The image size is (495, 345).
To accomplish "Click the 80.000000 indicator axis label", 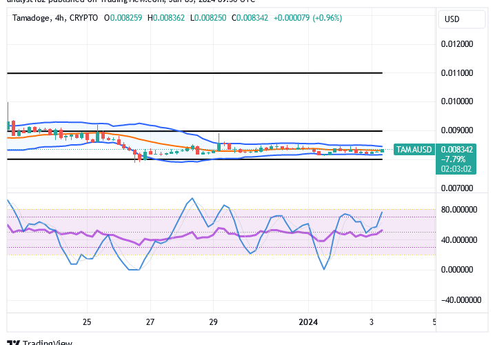I will coord(458,210).
